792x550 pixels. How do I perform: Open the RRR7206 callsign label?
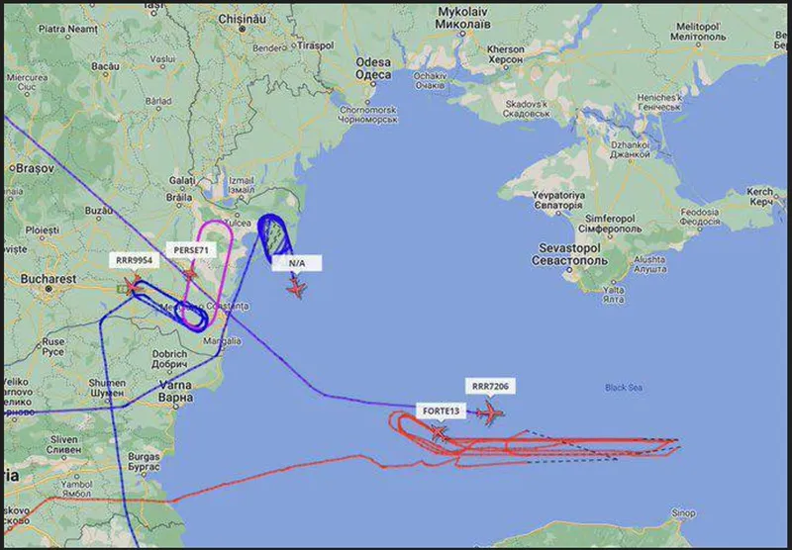[x=490, y=387]
